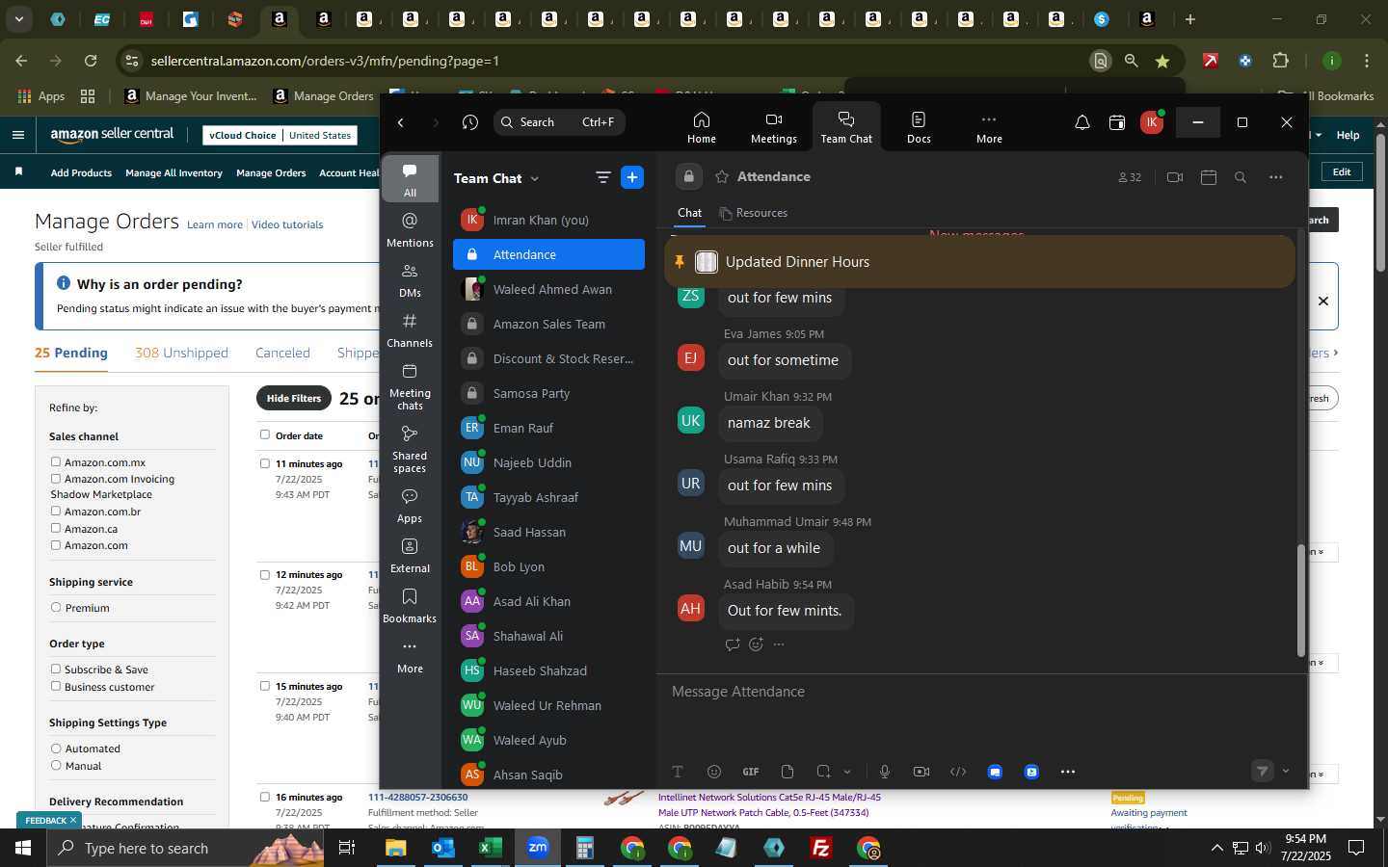Open Attendance channel more options ellipsis
The width and height of the screenshot is (1388, 867).
coord(1276,177)
